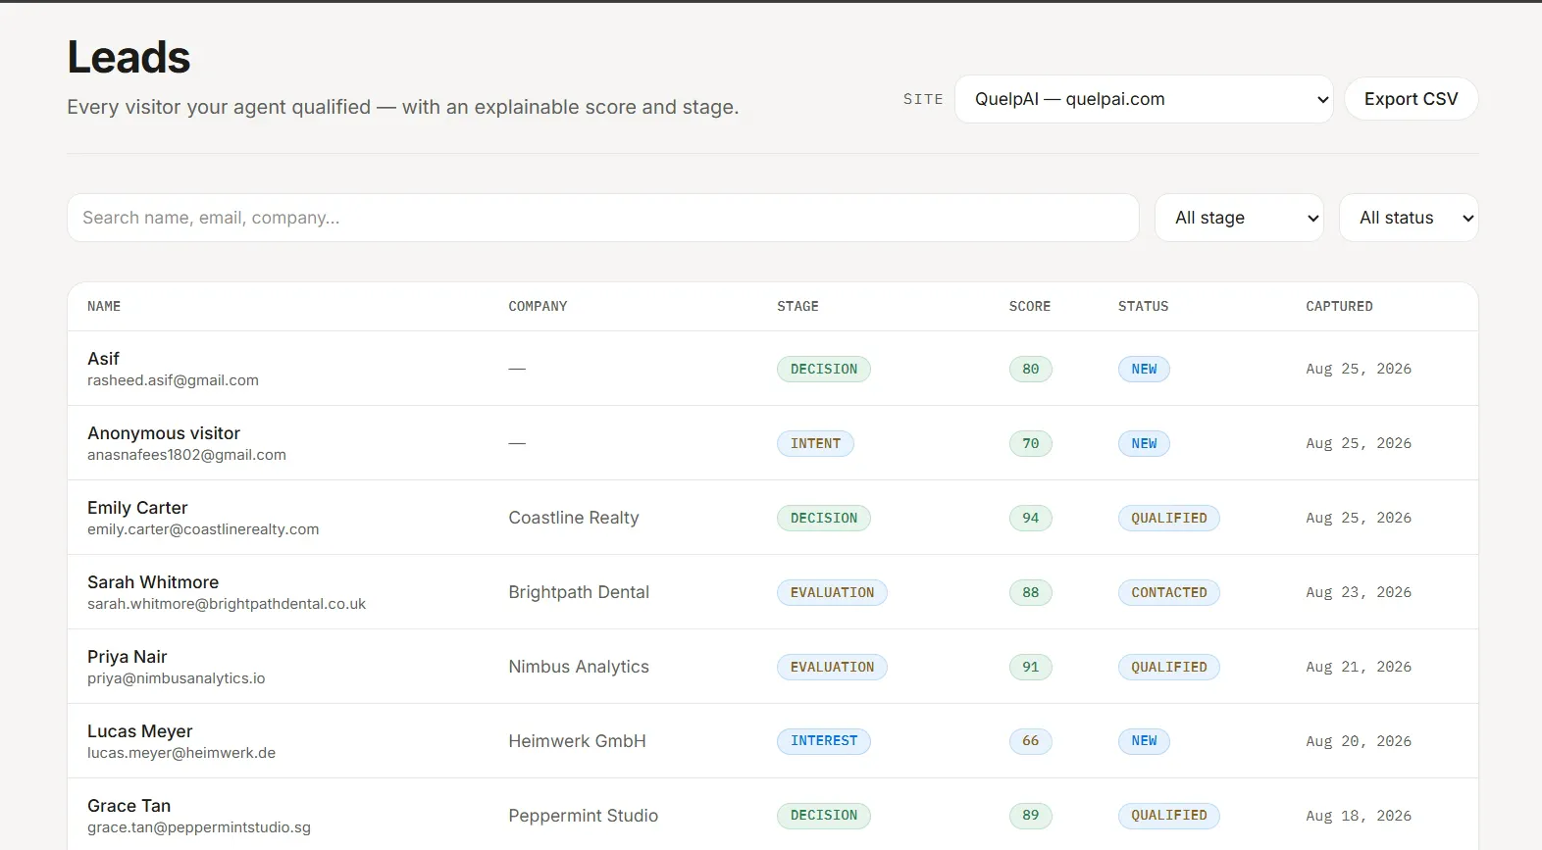The height and width of the screenshot is (850, 1542).
Task: Open the Anonymous visitor lead
Action: point(164,433)
